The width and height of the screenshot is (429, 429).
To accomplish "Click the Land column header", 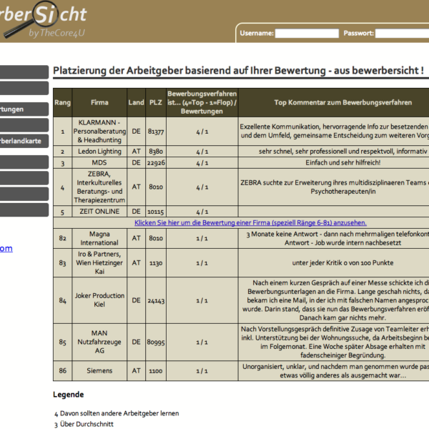I will (137, 102).
